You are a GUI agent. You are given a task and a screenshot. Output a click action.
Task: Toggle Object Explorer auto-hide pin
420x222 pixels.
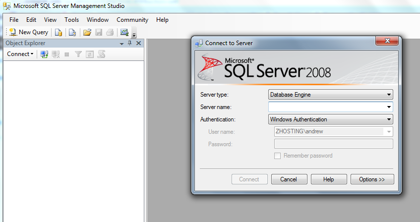[x=130, y=43]
